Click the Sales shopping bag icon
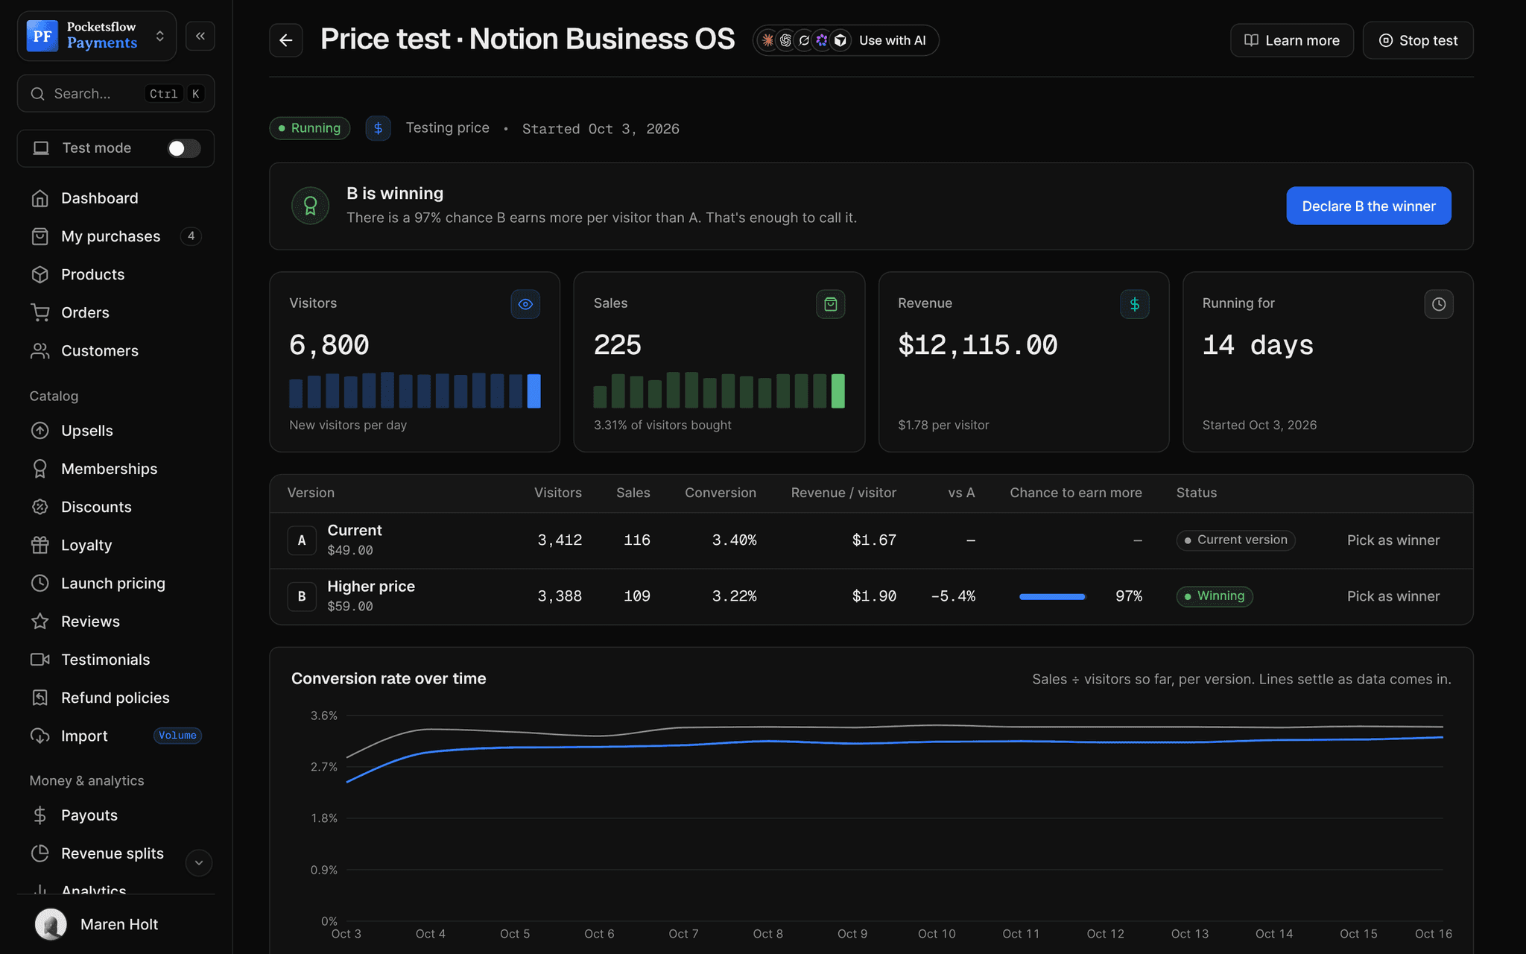The width and height of the screenshot is (1526, 954). pos(830,304)
